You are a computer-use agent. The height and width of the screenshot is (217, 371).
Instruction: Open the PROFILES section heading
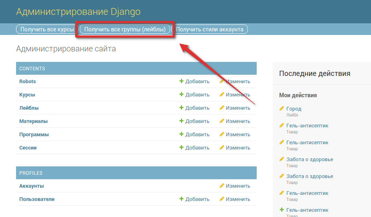(31, 173)
